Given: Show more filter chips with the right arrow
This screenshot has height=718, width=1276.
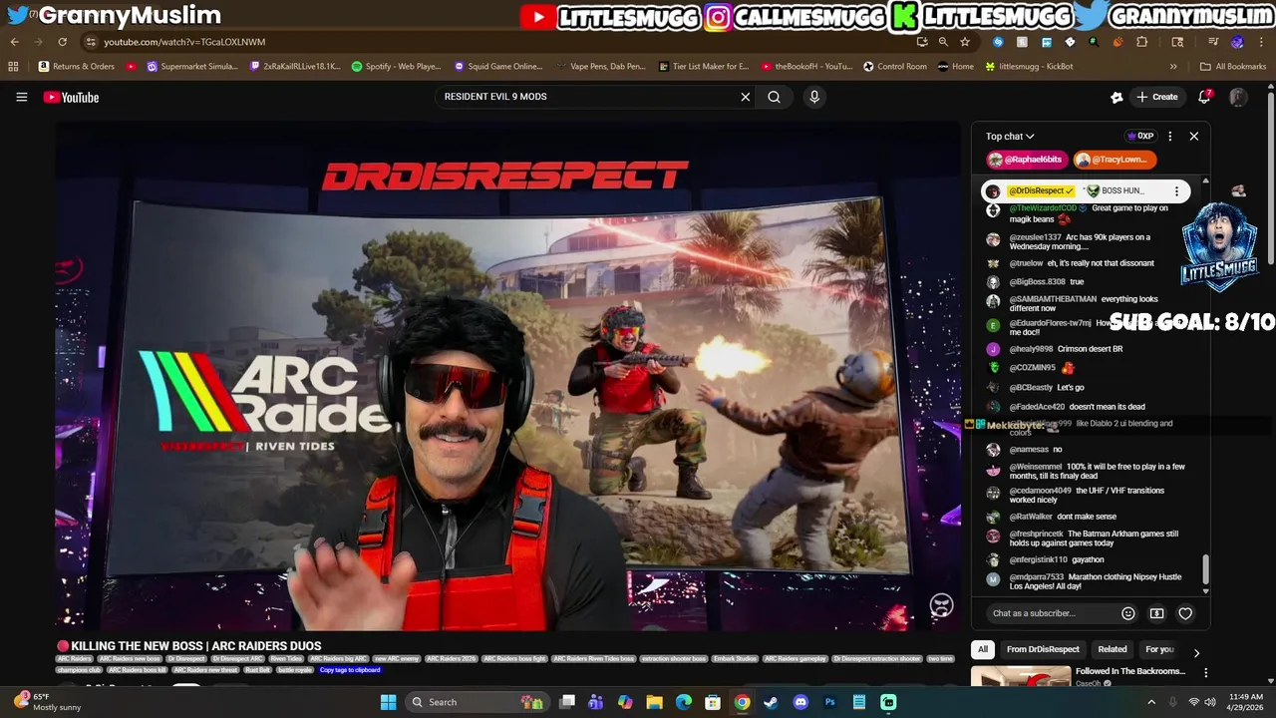Looking at the screenshot, I should pyautogui.click(x=1196, y=653).
